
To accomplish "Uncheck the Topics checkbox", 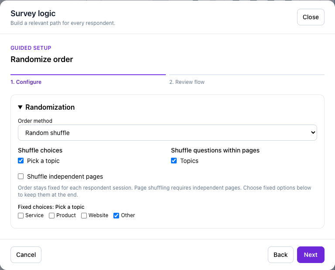I will pos(174,160).
